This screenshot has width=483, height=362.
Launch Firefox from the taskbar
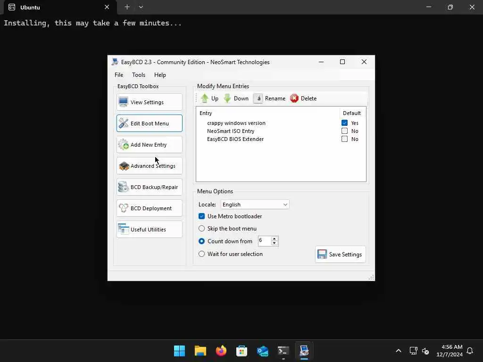221,351
